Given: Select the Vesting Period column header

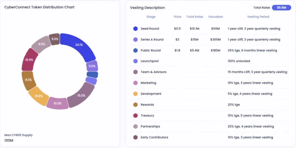Looking at the screenshot, I should [258, 17].
